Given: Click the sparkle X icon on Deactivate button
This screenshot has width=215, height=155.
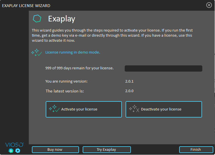Looking at the screenshot, I should (x=134, y=109).
